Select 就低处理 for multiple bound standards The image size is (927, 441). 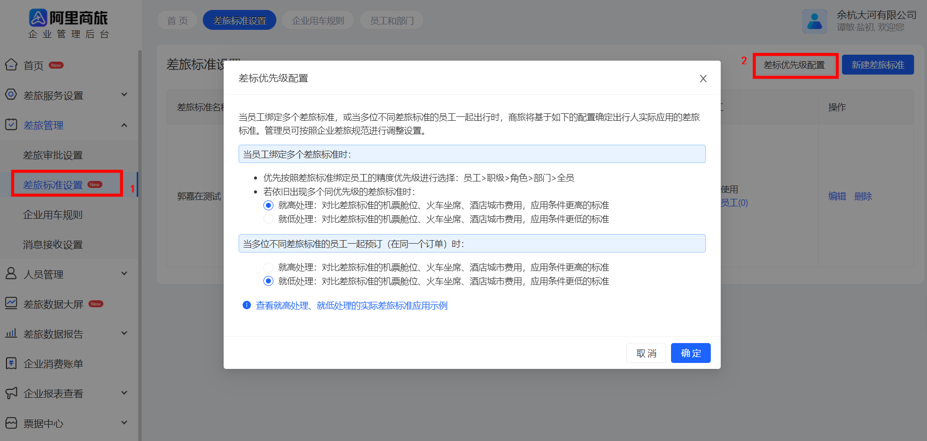(268, 219)
